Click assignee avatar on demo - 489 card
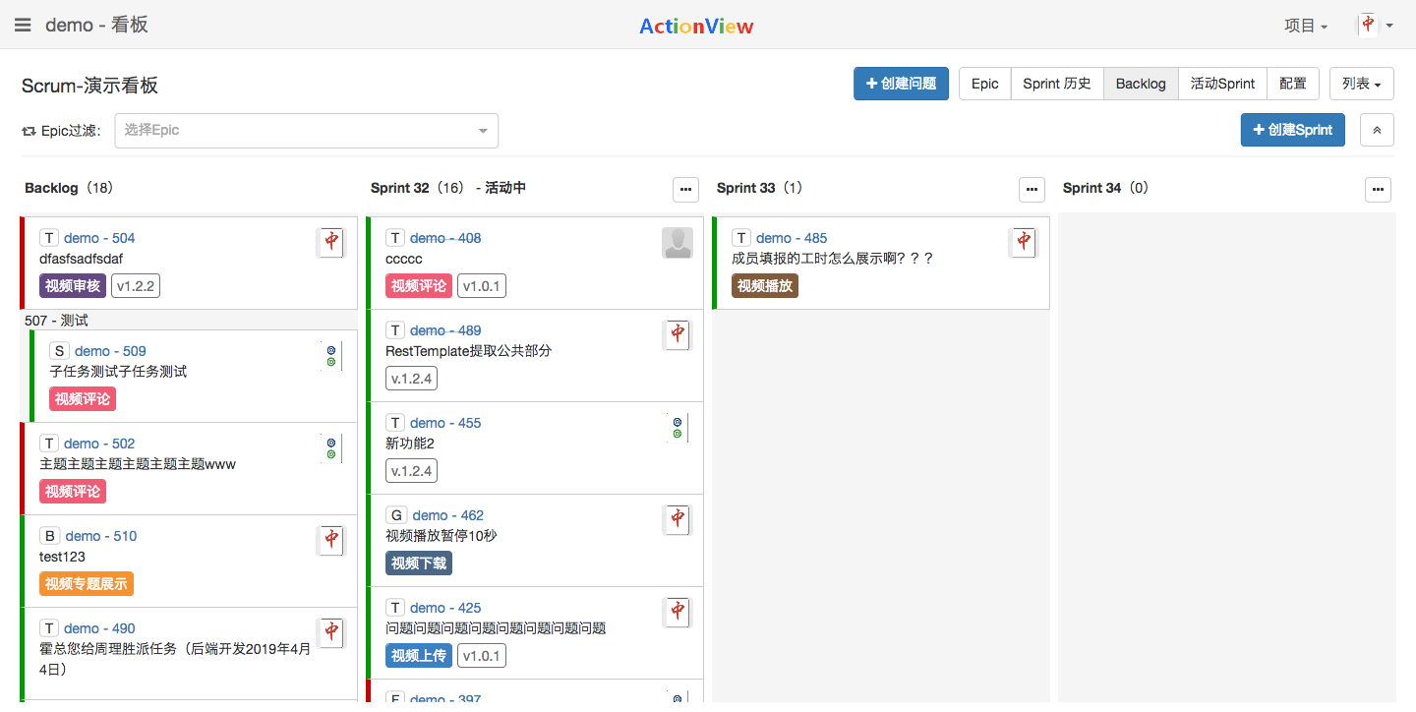Image resolution: width=1416 pixels, height=712 pixels. coord(678,335)
